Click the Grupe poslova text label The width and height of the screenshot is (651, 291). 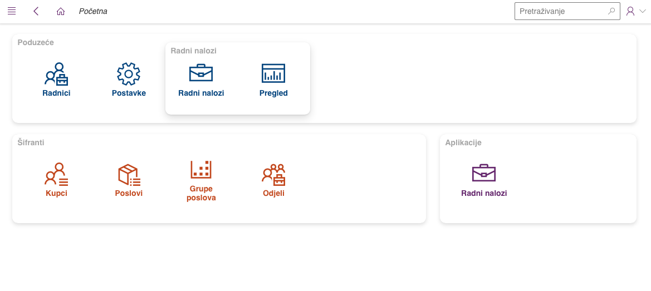click(x=201, y=193)
